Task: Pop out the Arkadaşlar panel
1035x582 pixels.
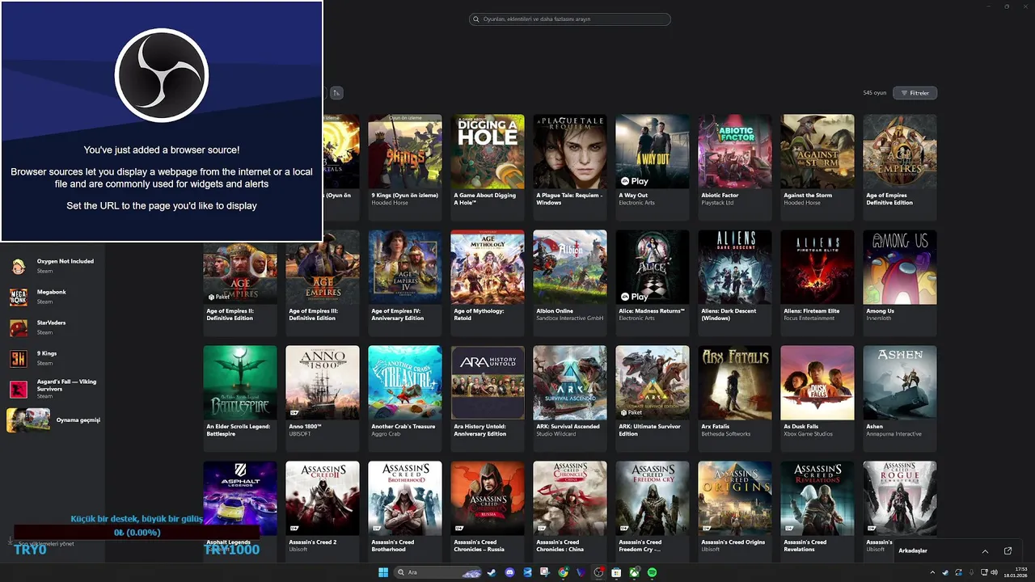Action: [x=1008, y=550]
